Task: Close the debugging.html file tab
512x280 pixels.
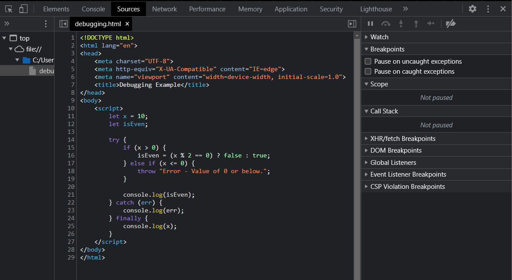Action: tap(127, 24)
